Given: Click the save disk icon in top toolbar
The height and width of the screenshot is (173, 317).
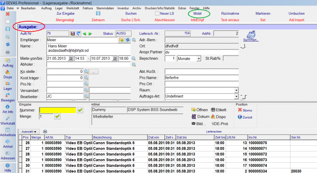Looking at the screenshot, I should 98,13.
